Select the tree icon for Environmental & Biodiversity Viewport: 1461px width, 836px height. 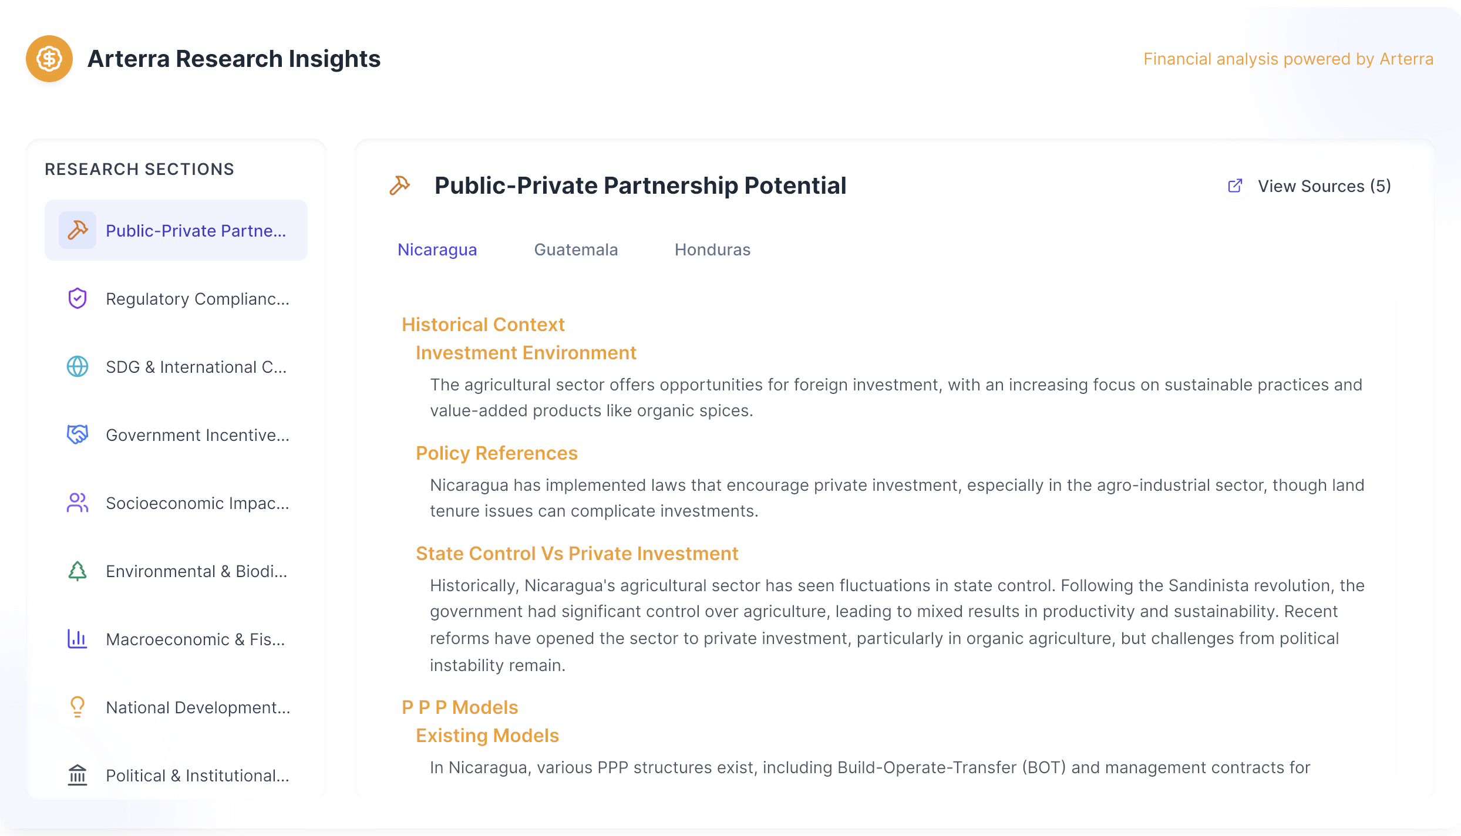78,571
